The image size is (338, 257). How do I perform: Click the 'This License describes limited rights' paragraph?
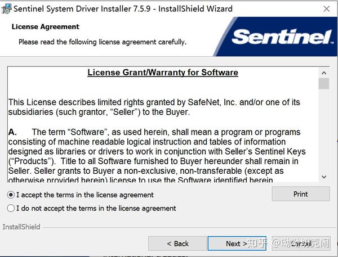click(x=154, y=107)
